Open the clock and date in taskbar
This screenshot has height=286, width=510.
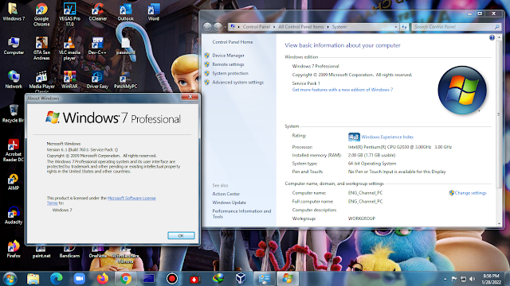tap(492, 279)
